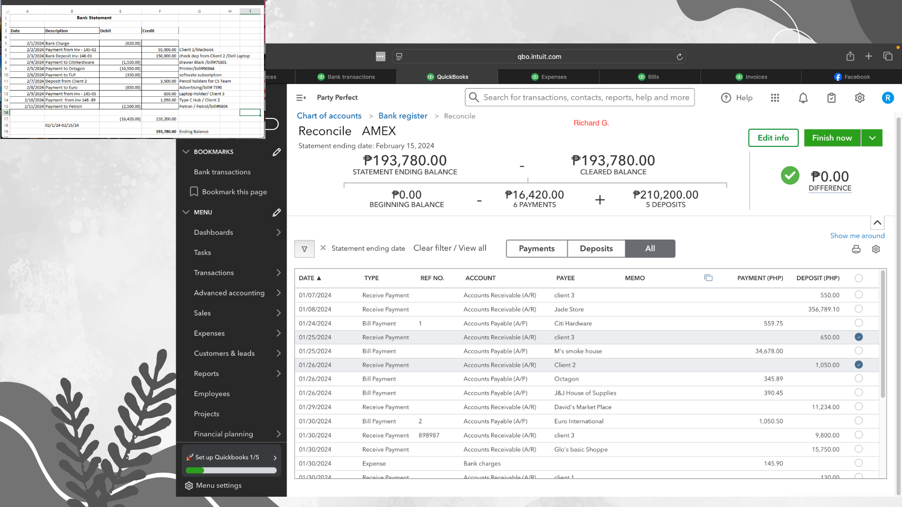Click the print icon above table
Screen dimensions: 902x507
[x=856, y=249]
